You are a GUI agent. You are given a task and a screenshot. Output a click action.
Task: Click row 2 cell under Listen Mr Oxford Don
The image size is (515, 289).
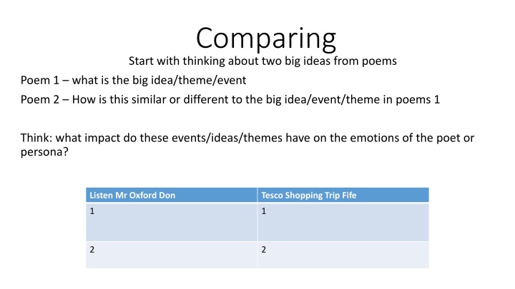[172, 255]
